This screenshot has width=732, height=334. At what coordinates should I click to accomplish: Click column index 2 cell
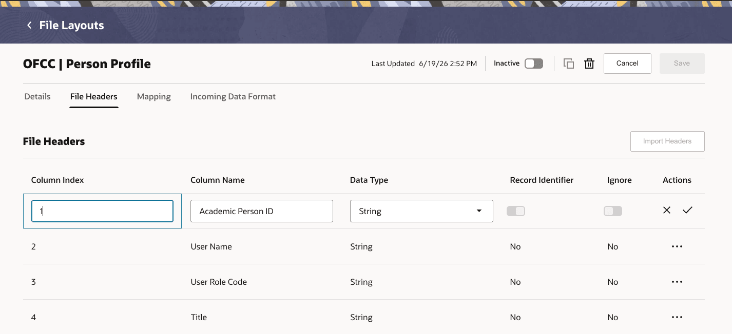coord(33,246)
